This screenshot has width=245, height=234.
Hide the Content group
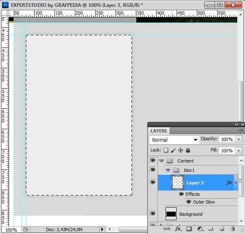click(x=153, y=160)
